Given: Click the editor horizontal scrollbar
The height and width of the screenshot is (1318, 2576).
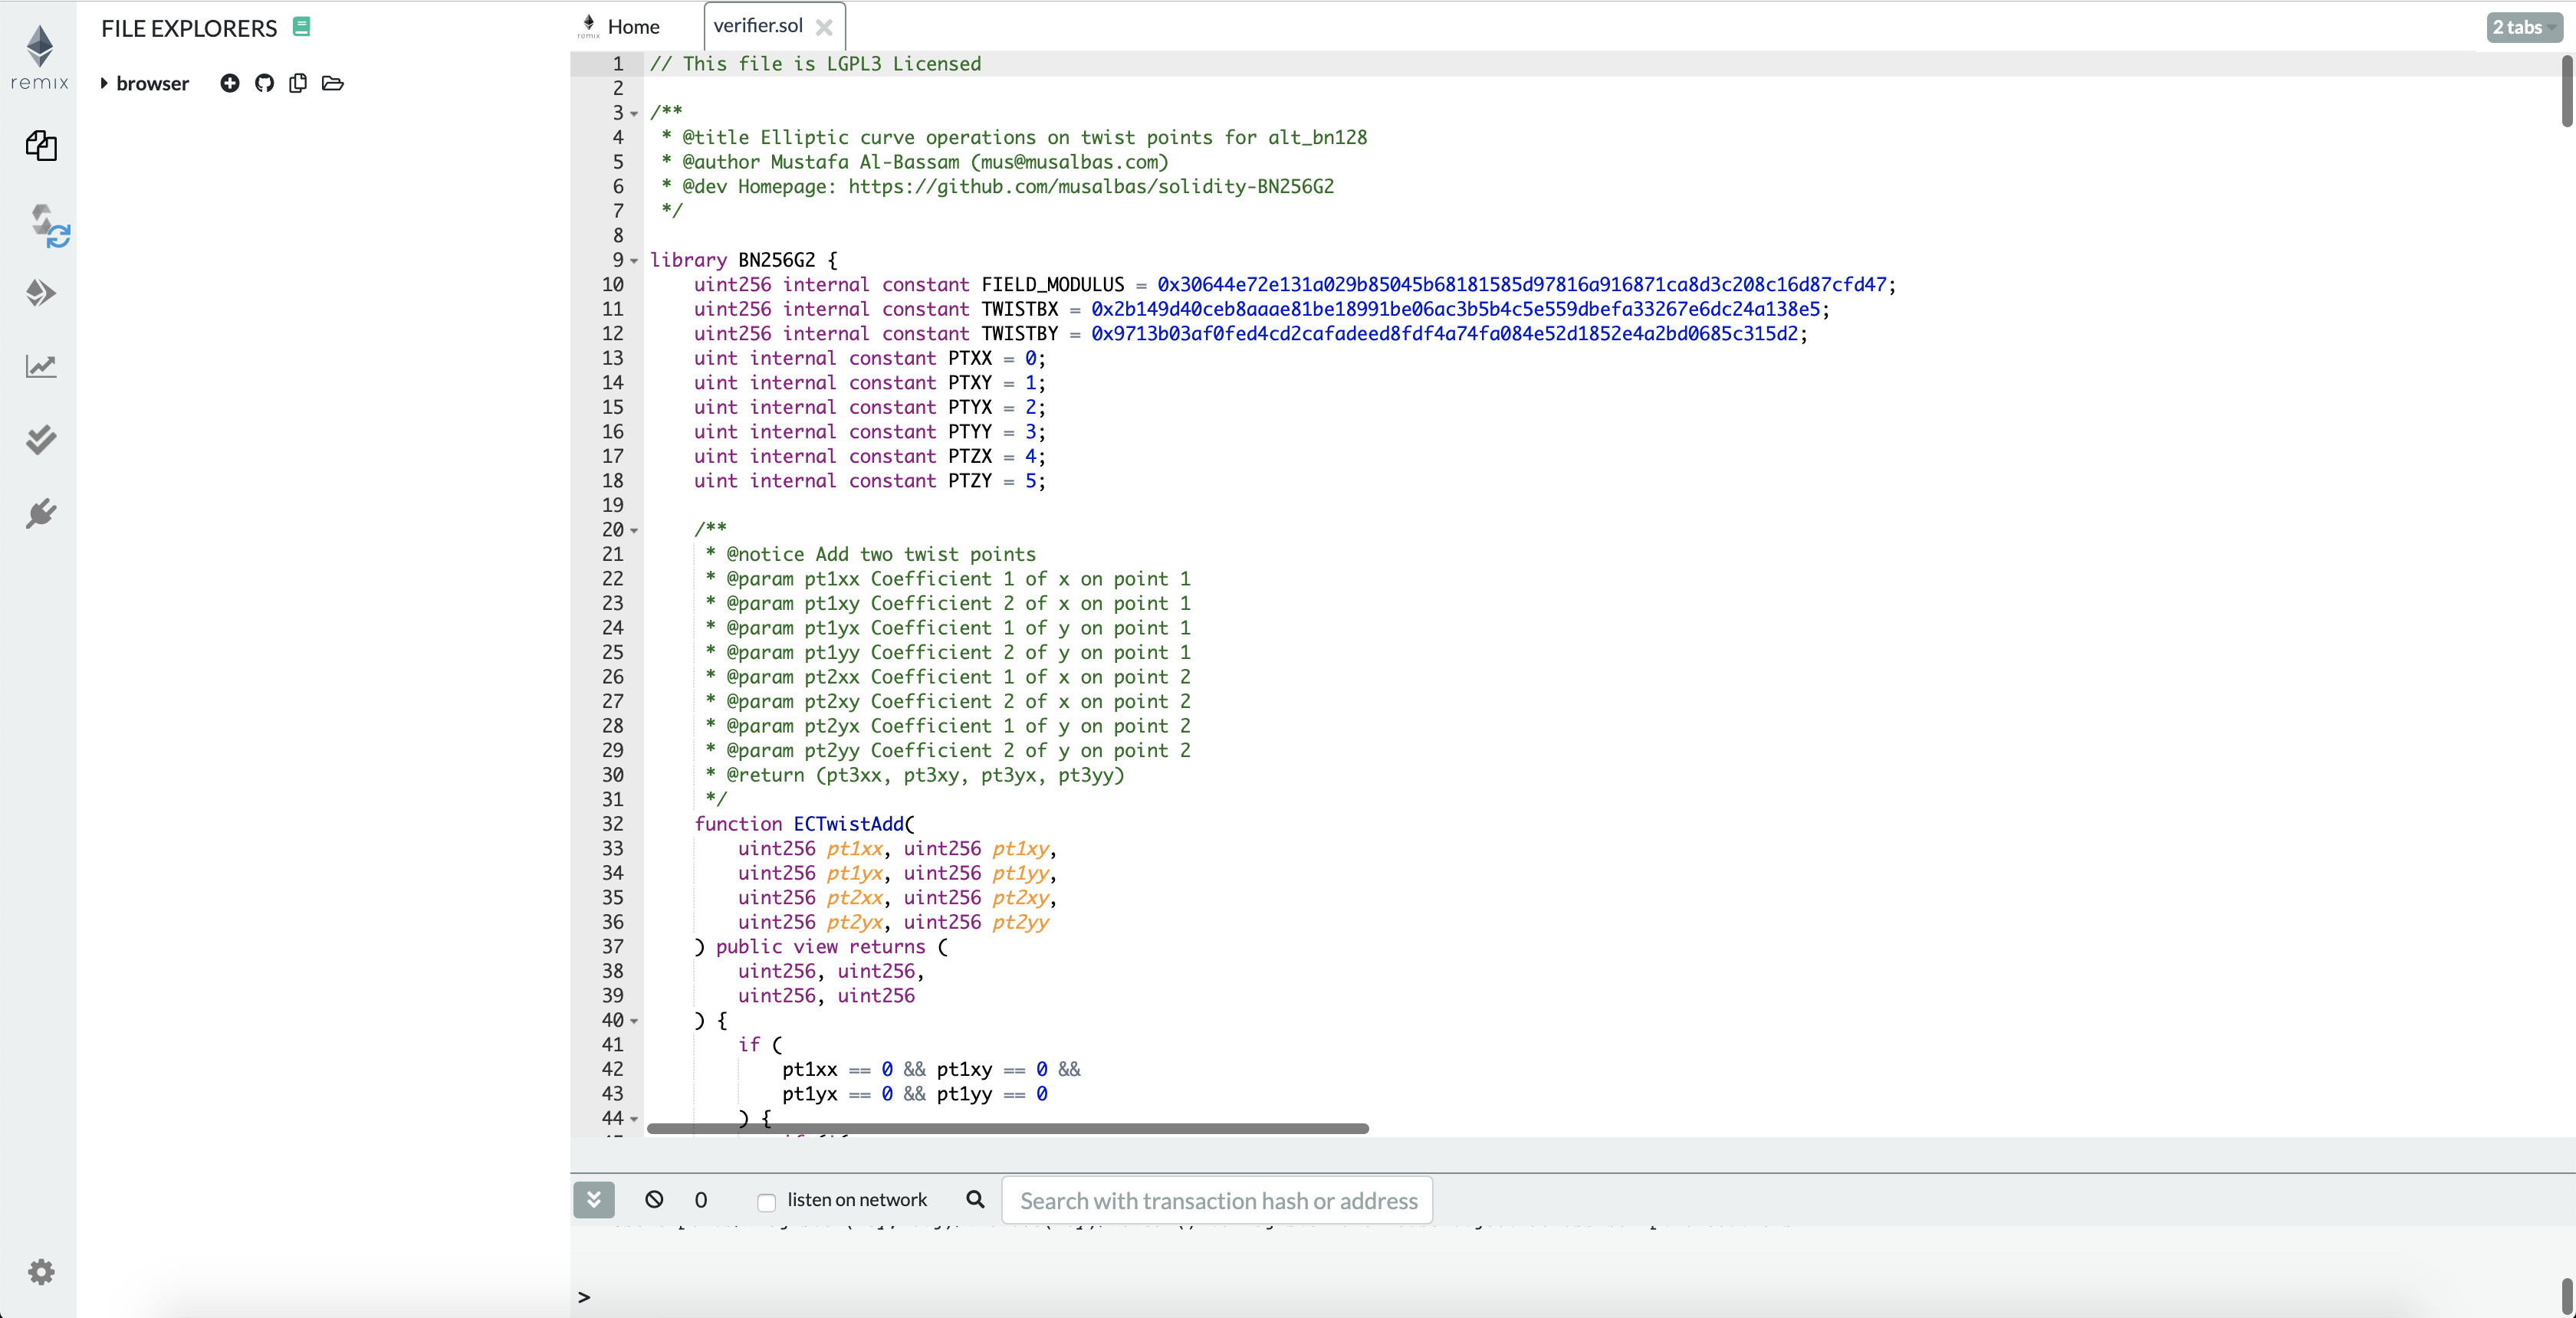Looking at the screenshot, I should [x=1007, y=1128].
